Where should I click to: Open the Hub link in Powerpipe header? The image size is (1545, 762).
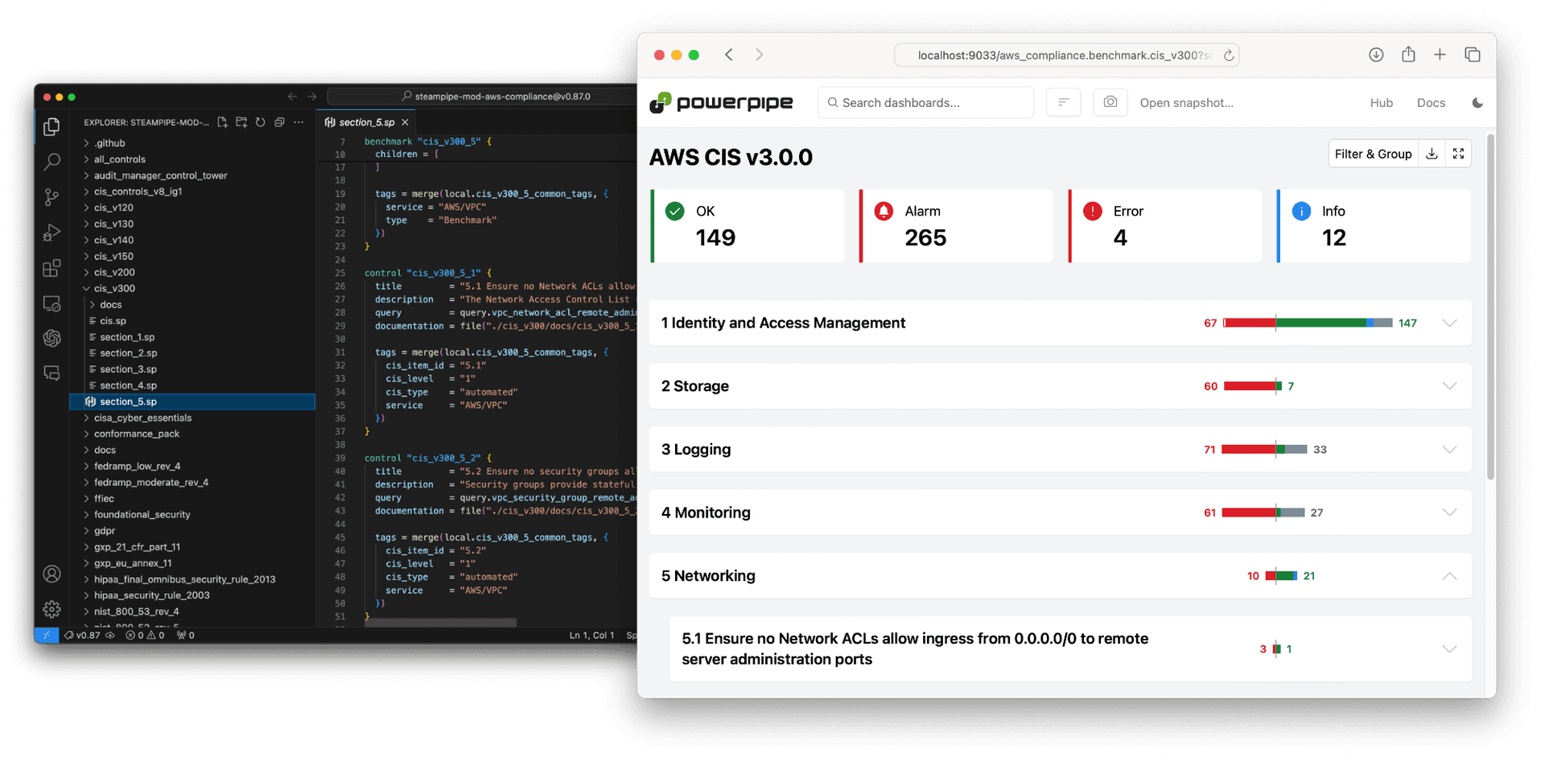1381,103
